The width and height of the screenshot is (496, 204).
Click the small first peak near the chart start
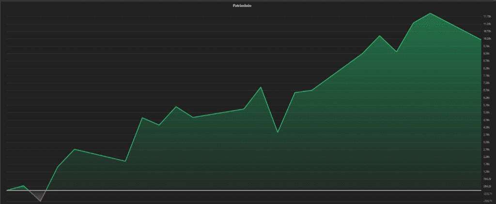(x=24, y=186)
